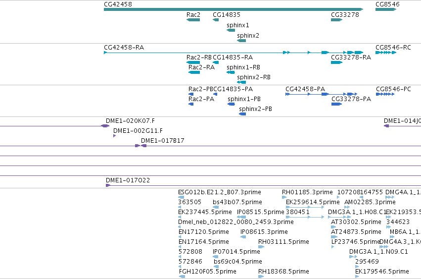This screenshot has width=421, height=279.
Task: Select the Rac2-PA protein feature
Action: 191,104
